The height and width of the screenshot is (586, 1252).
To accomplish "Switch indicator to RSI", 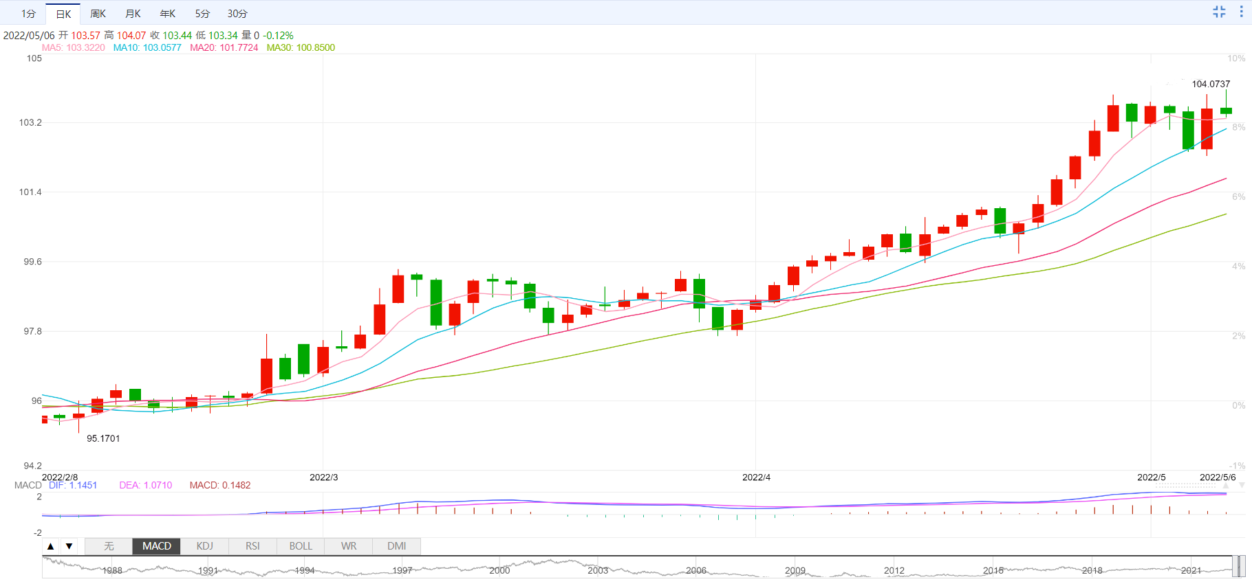I will pyautogui.click(x=252, y=546).
